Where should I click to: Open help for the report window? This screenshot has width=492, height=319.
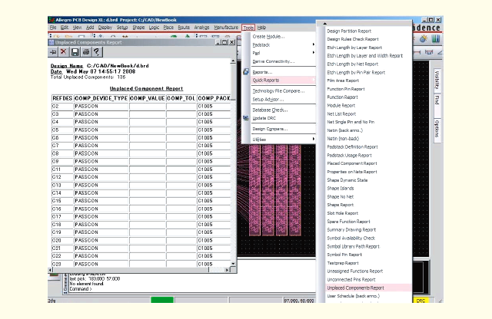[x=97, y=52]
